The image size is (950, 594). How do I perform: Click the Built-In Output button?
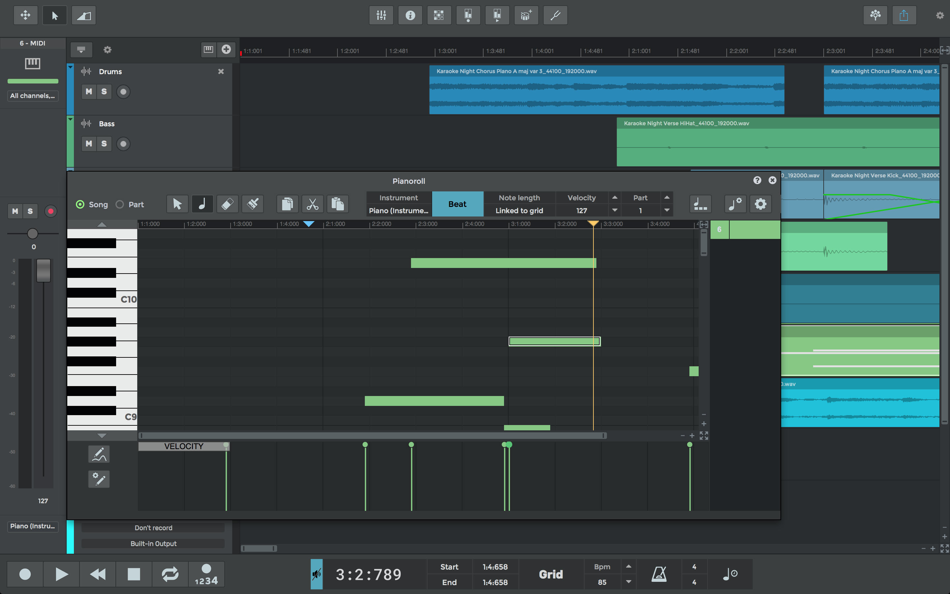pyautogui.click(x=153, y=544)
